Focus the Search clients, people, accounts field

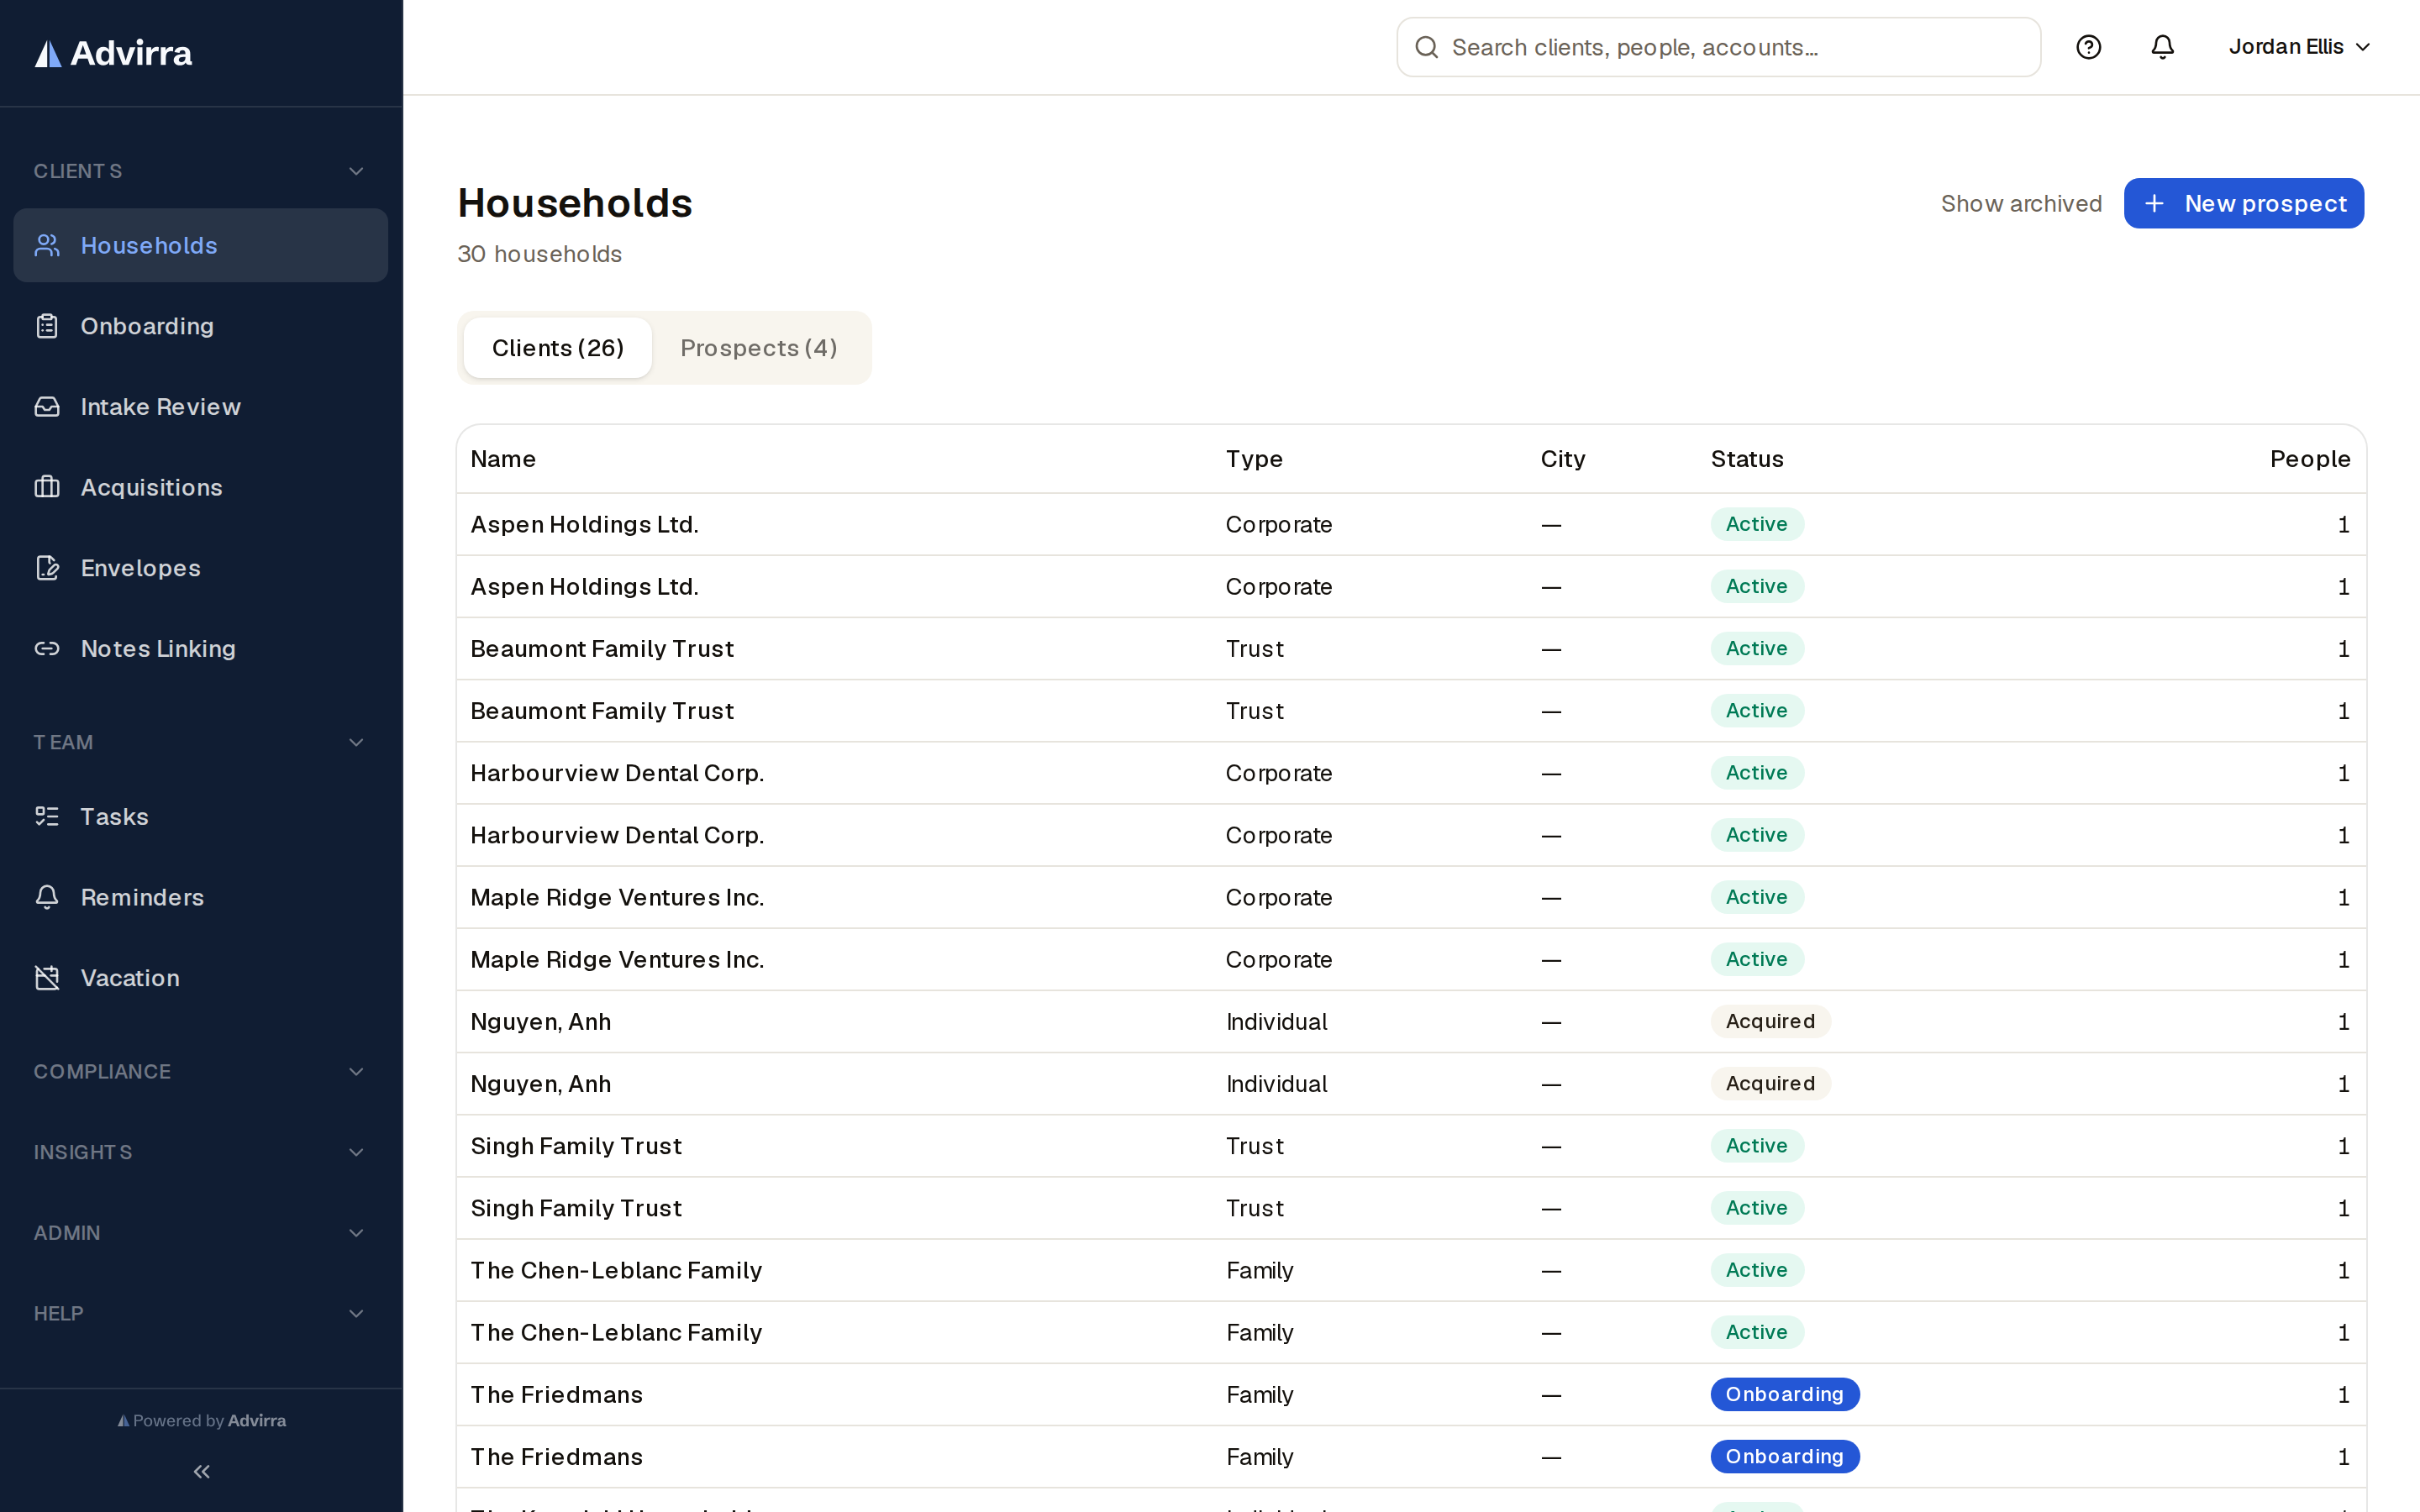(x=1718, y=47)
